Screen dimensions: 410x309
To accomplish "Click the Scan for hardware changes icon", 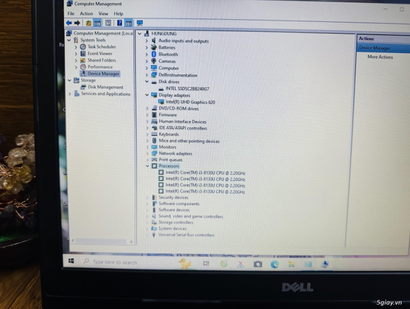I will tap(139, 23).
